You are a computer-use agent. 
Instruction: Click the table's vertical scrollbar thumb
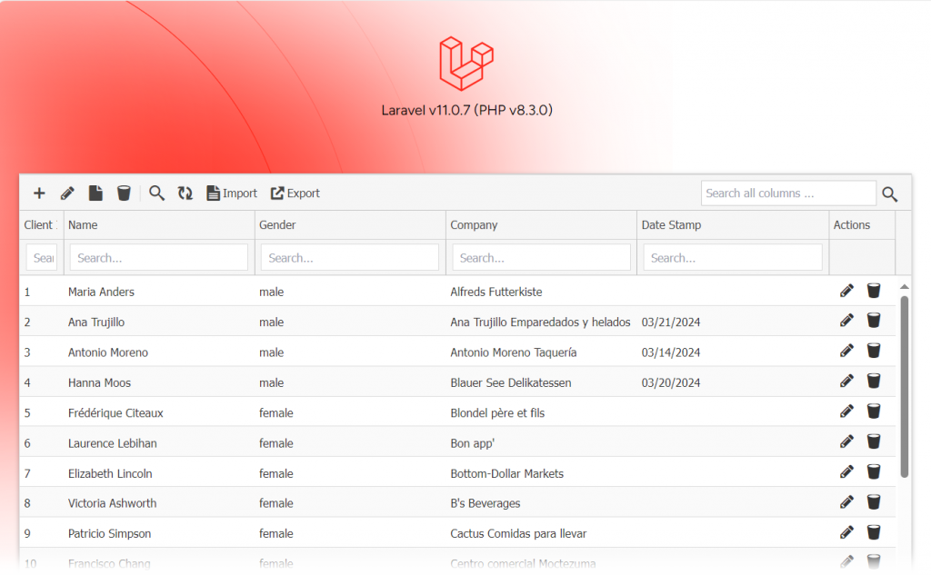pos(904,386)
